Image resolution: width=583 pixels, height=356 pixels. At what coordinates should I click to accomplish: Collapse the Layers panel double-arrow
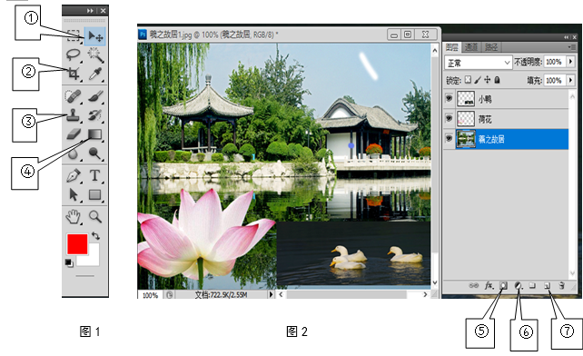566,37
